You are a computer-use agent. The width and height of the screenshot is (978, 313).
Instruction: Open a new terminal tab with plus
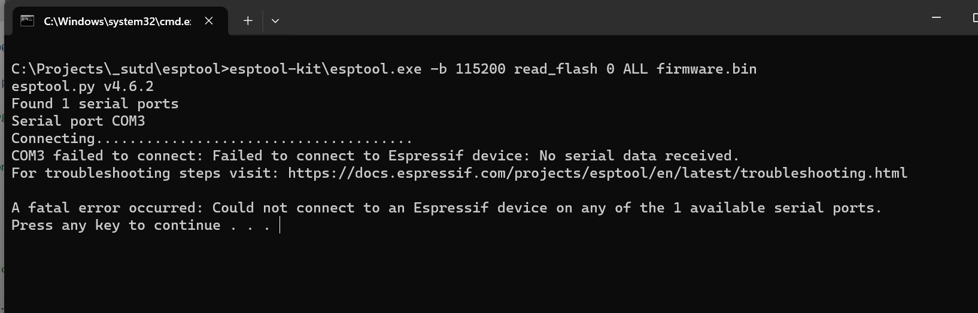(248, 21)
